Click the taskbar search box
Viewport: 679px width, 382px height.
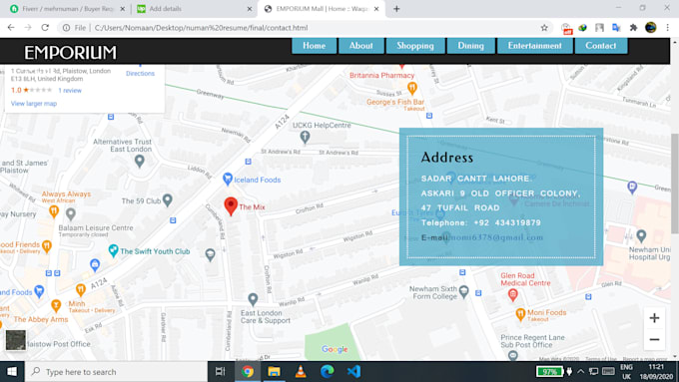tap(116, 372)
